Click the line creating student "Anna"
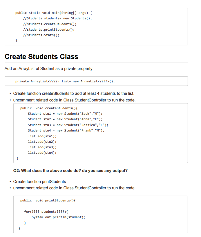The width and height of the screenshot is (201, 237). click(x=65, y=119)
